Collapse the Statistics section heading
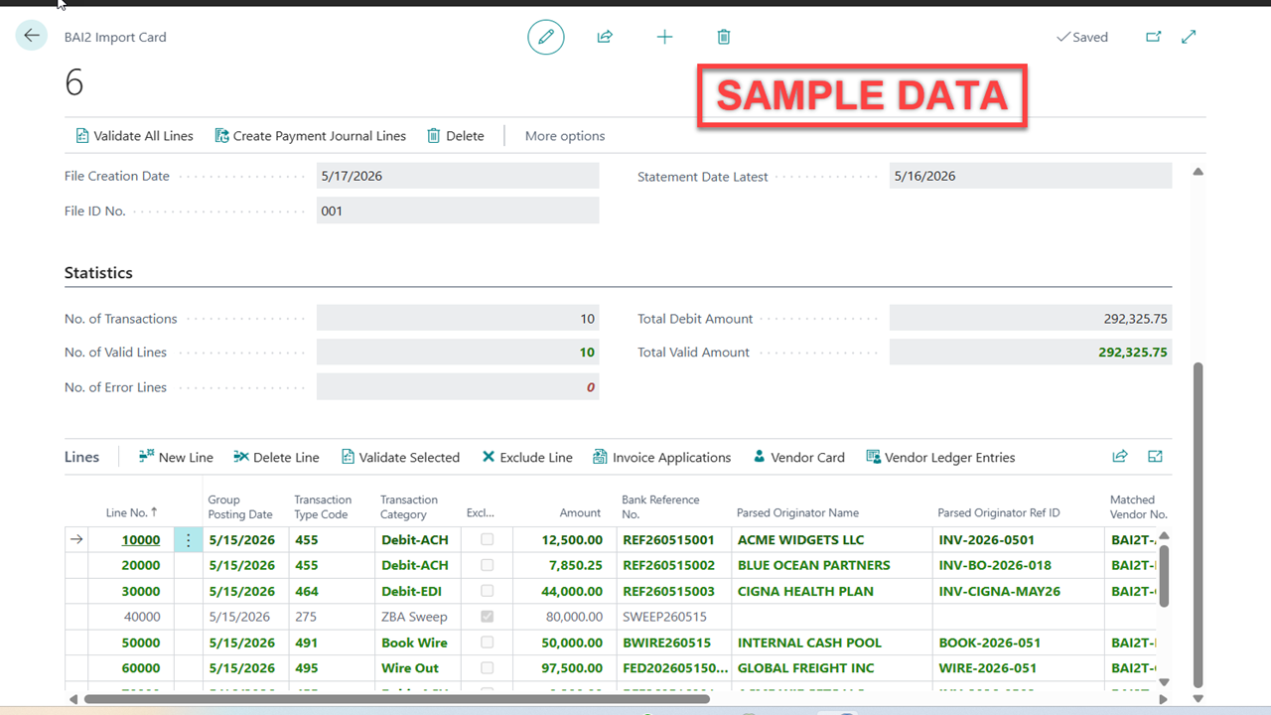 tap(98, 273)
